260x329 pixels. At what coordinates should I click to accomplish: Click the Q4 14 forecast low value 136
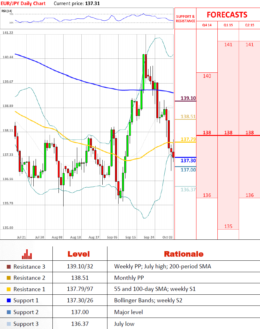point(207,195)
